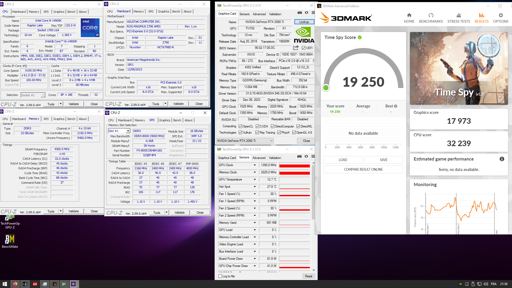Open the NVIDIA GeForce RTX 2080 Ti GPU selector
Image resolution: width=512 pixels, height=288 pixels.
245,141
